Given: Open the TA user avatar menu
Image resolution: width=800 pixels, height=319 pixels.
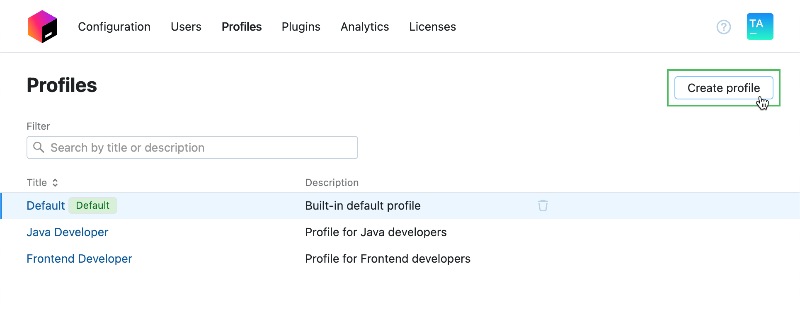Looking at the screenshot, I should pos(760,27).
